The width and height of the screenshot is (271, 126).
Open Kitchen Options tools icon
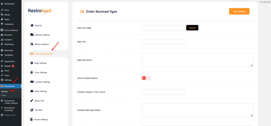[x=32, y=44]
